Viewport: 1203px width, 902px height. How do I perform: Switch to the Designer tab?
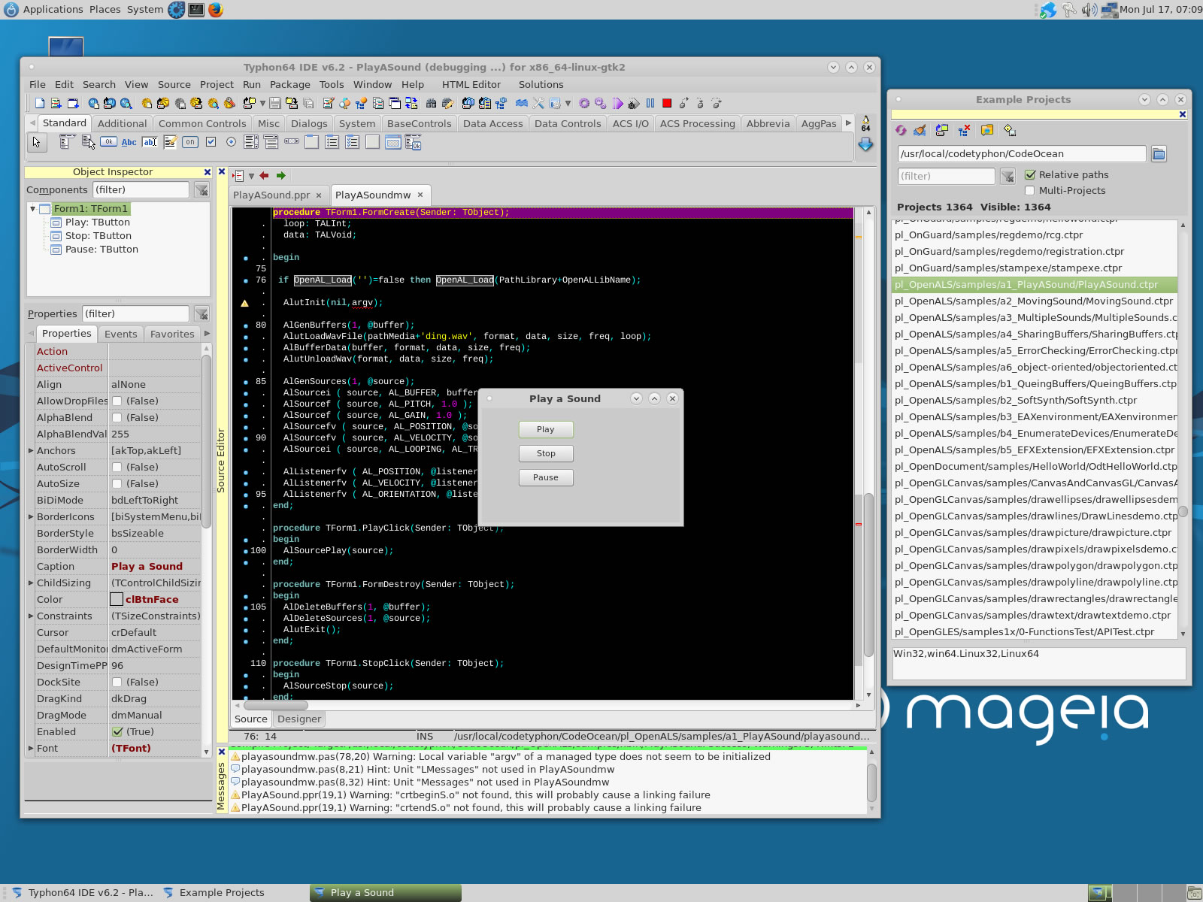pos(299,719)
